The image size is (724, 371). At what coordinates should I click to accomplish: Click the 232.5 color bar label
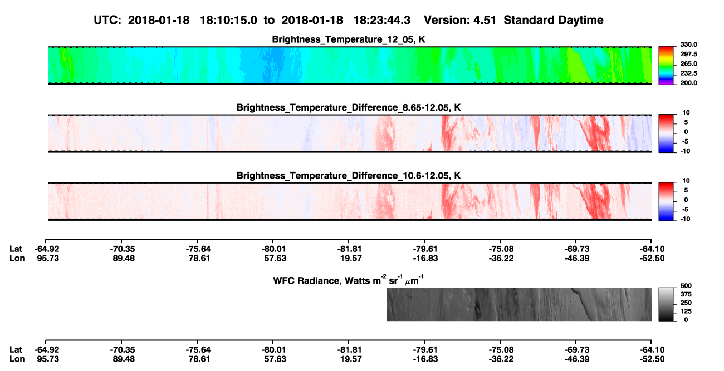(688, 73)
